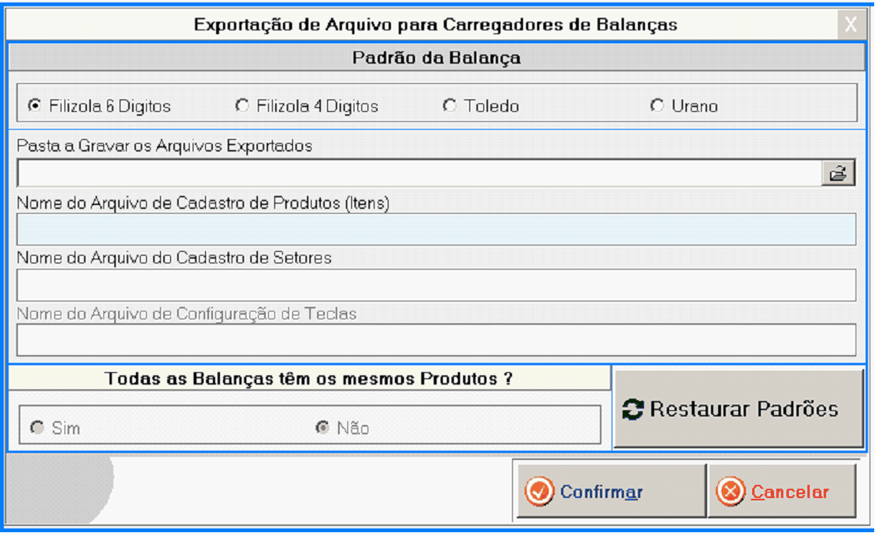
Task: Click the Pasta a Gravar os Arquivos Exportados label
Action: click(x=165, y=146)
